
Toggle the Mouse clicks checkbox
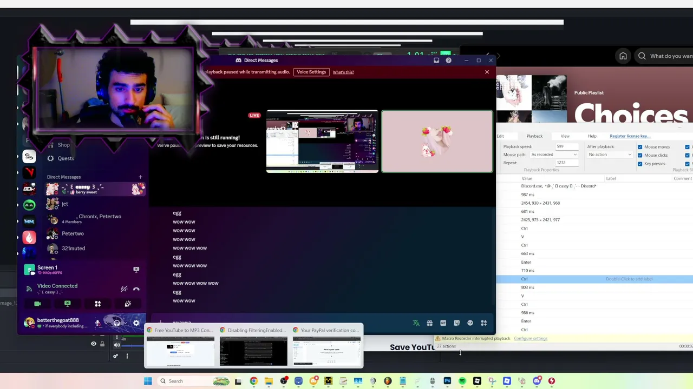pyautogui.click(x=640, y=155)
